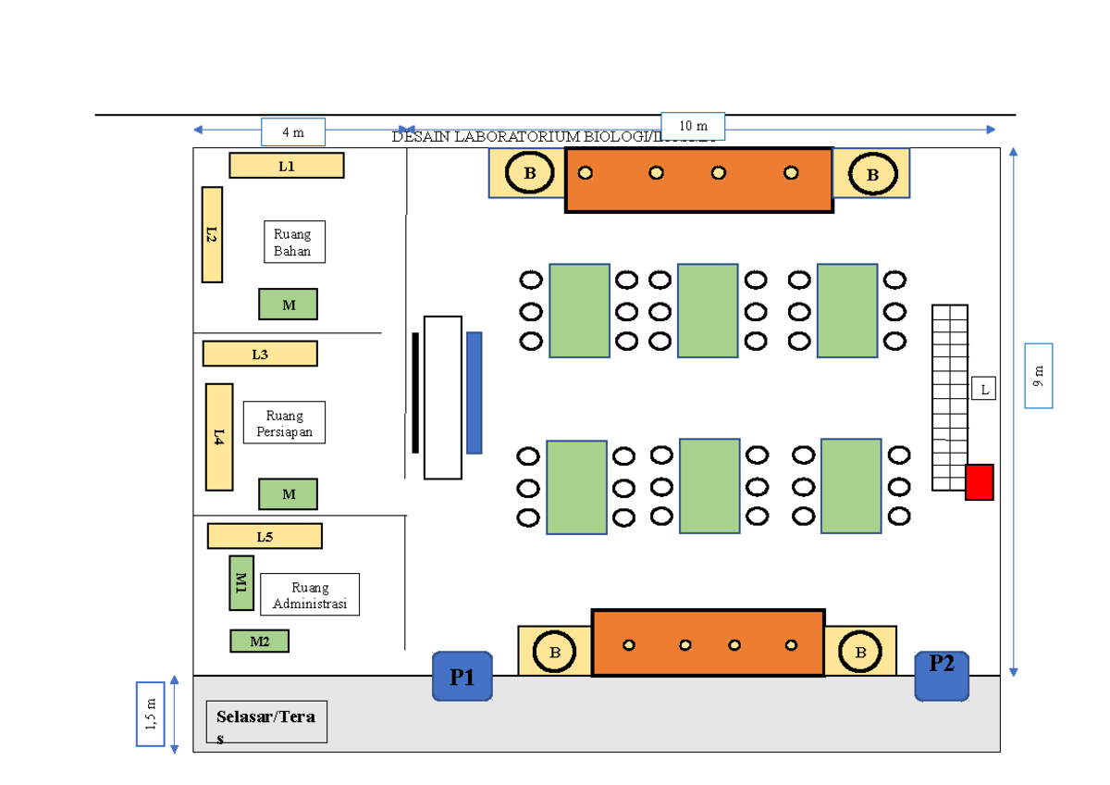Select the Selasar/Teras text box
The width and height of the screenshot is (1110, 785).
point(266,723)
